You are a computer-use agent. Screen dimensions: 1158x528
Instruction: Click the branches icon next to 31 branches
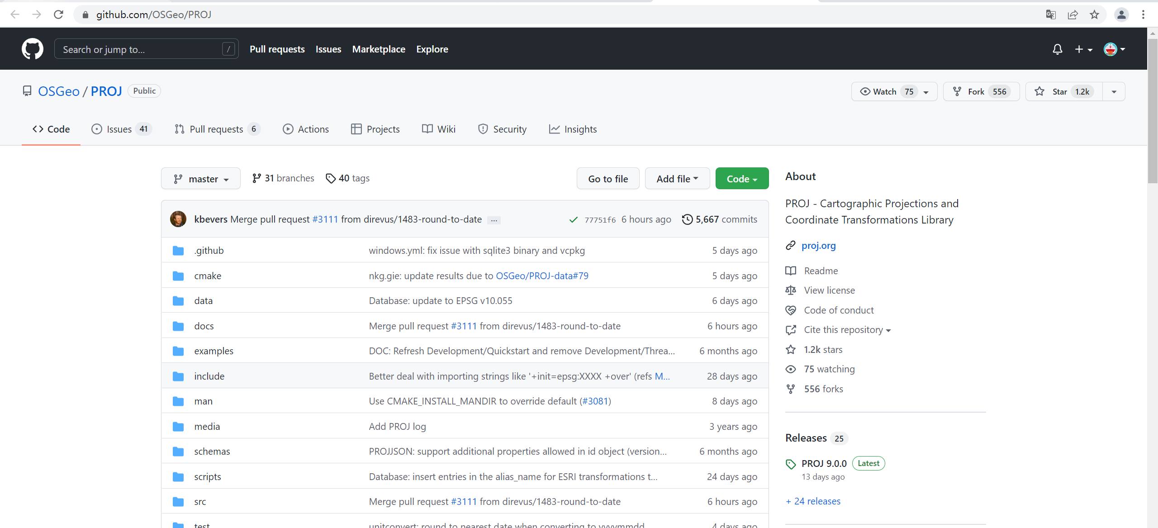coord(256,179)
